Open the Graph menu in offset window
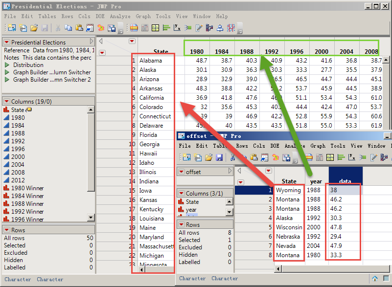 click(318, 146)
